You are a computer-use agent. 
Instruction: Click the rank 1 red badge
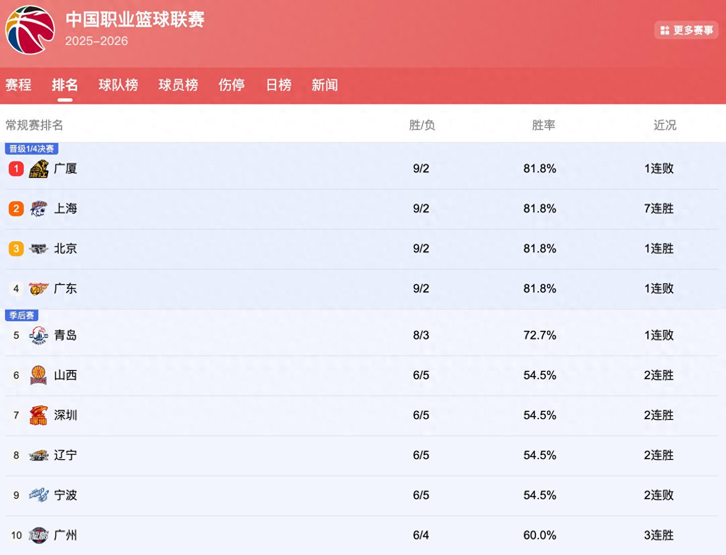pos(16,169)
